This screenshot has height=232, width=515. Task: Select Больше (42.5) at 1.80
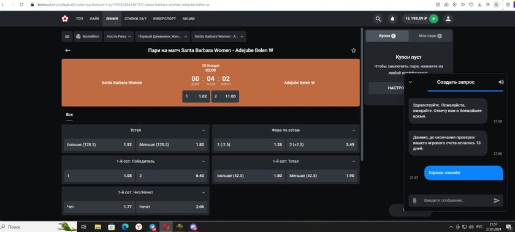250,176
